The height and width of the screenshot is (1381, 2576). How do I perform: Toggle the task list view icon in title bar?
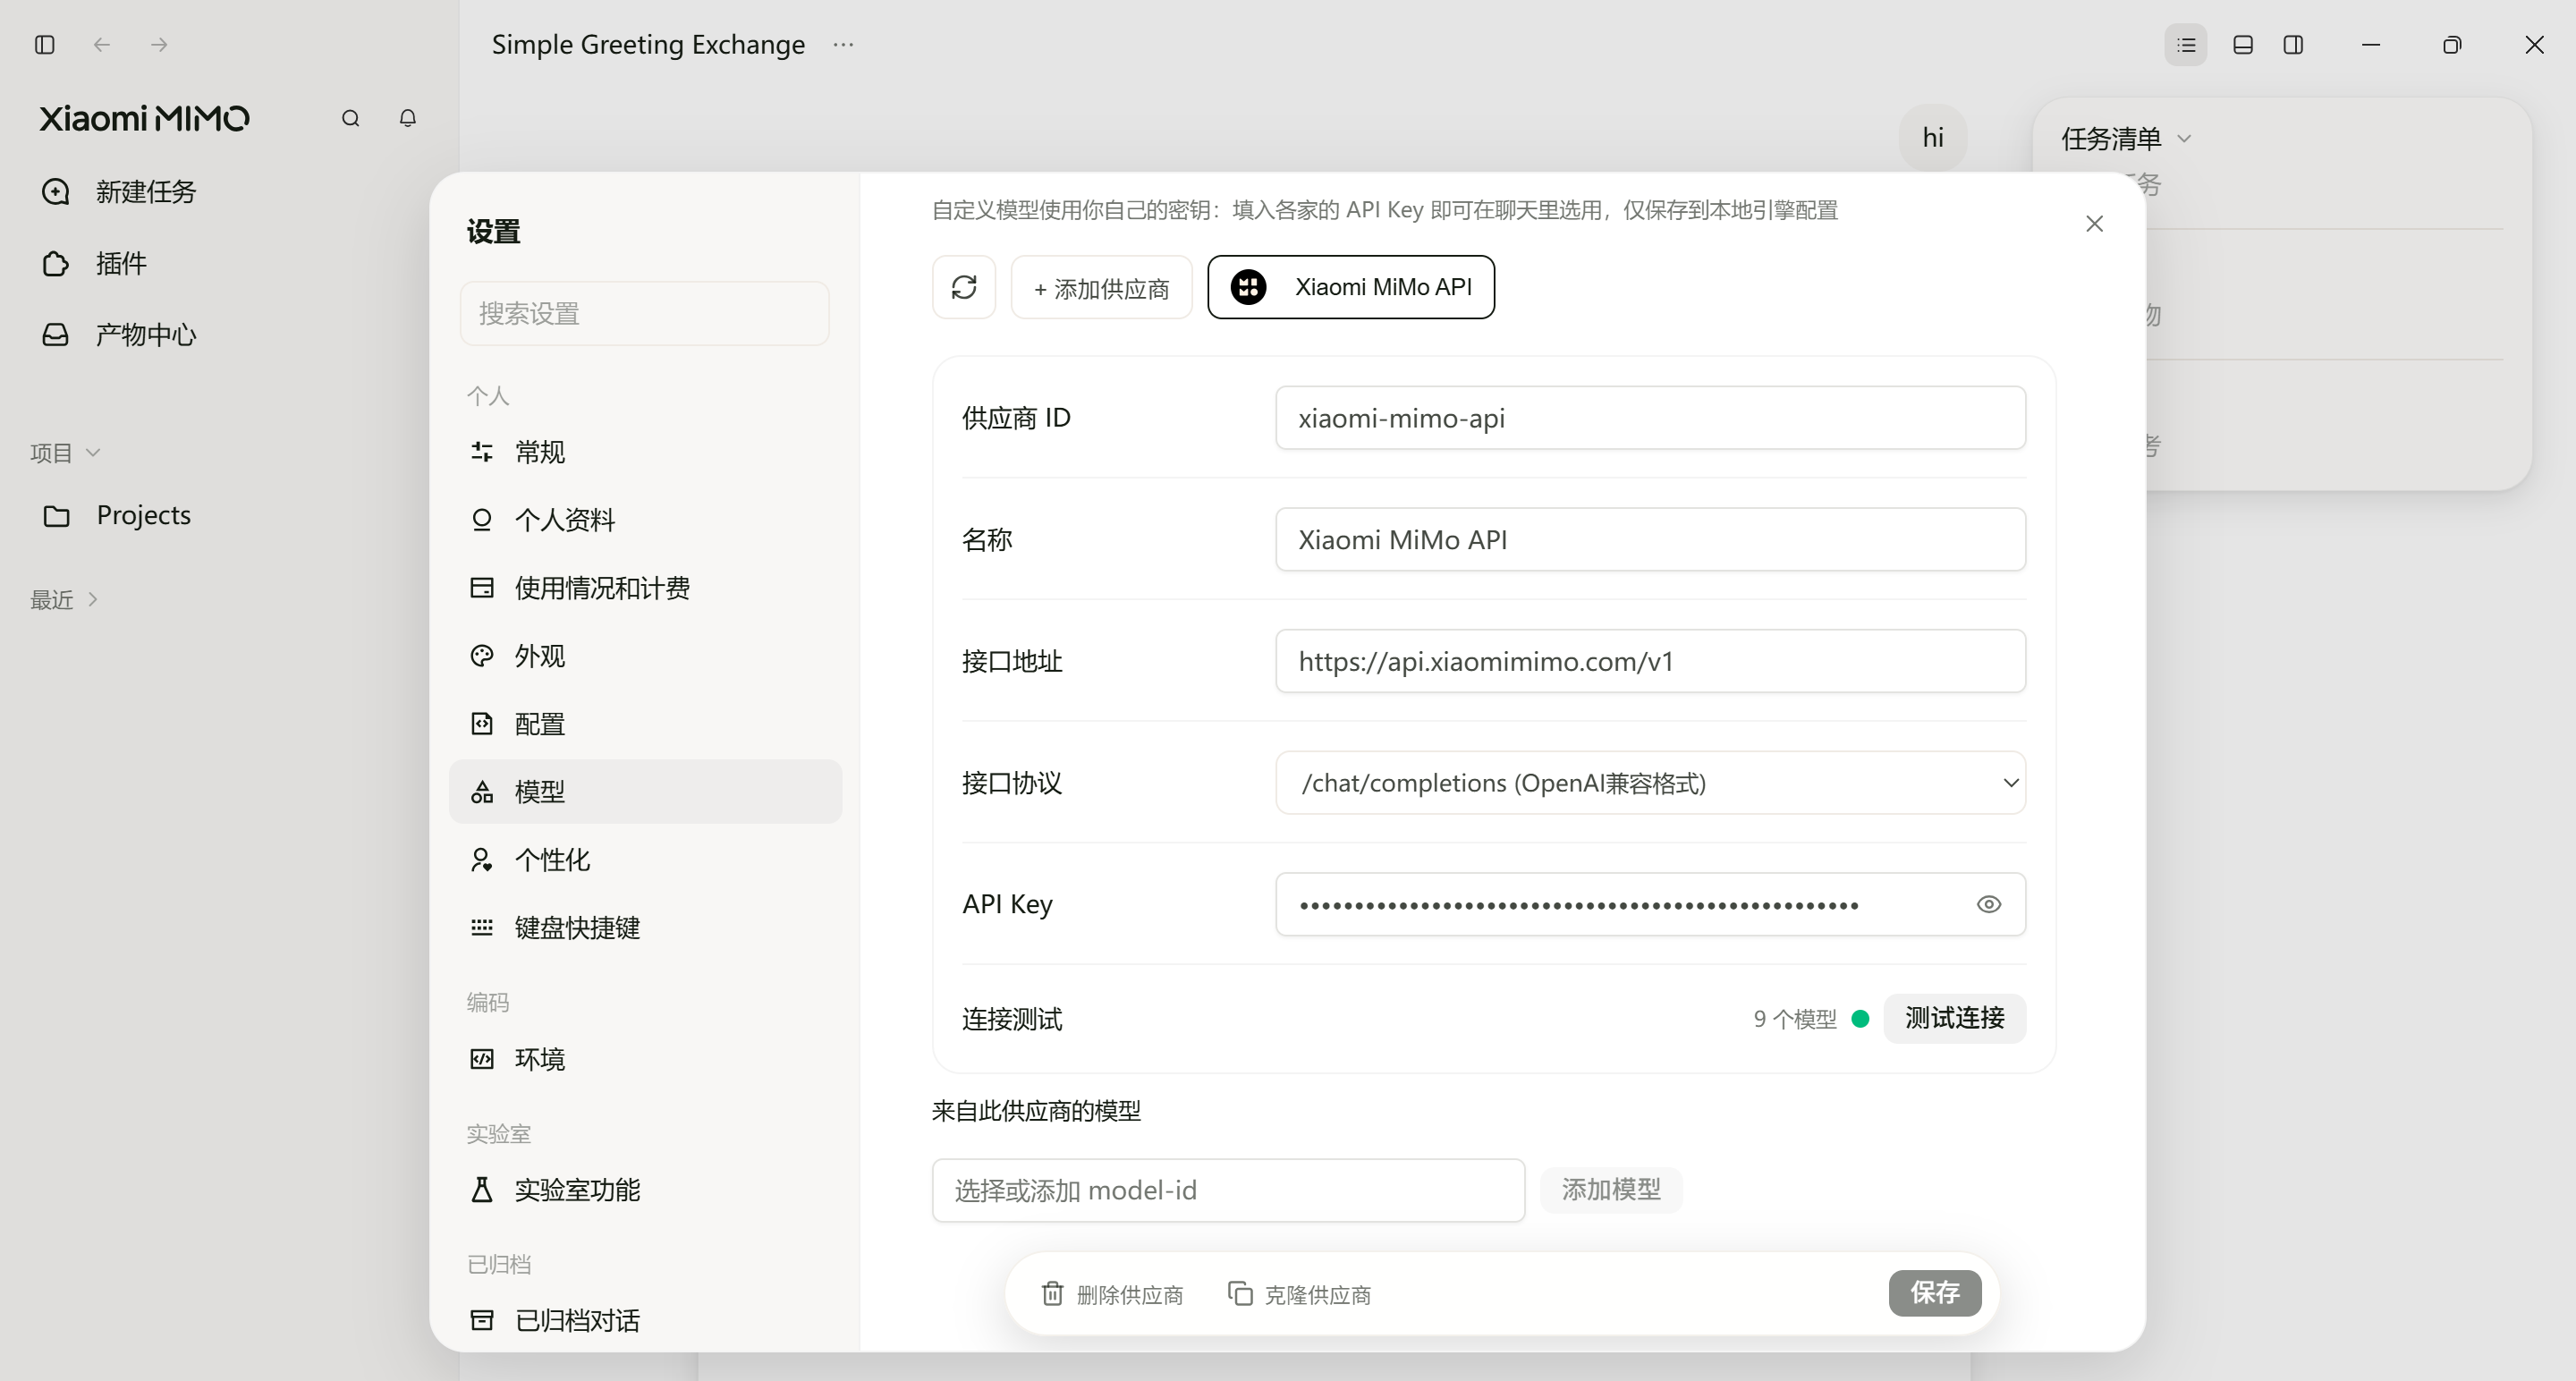click(x=2186, y=45)
